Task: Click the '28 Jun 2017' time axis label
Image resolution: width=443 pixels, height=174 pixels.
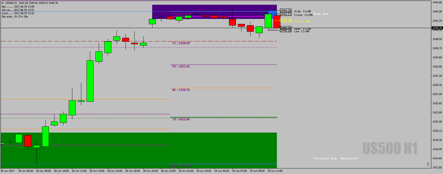Action: (8, 171)
